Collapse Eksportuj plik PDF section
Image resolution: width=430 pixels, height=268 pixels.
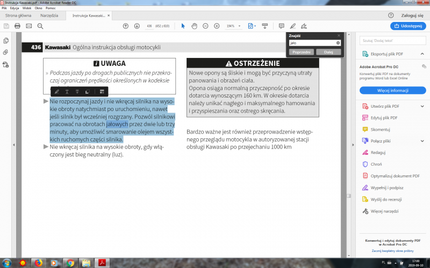pyautogui.click(x=422, y=54)
